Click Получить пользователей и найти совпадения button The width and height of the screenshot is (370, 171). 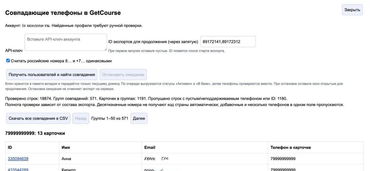pos(52,75)
